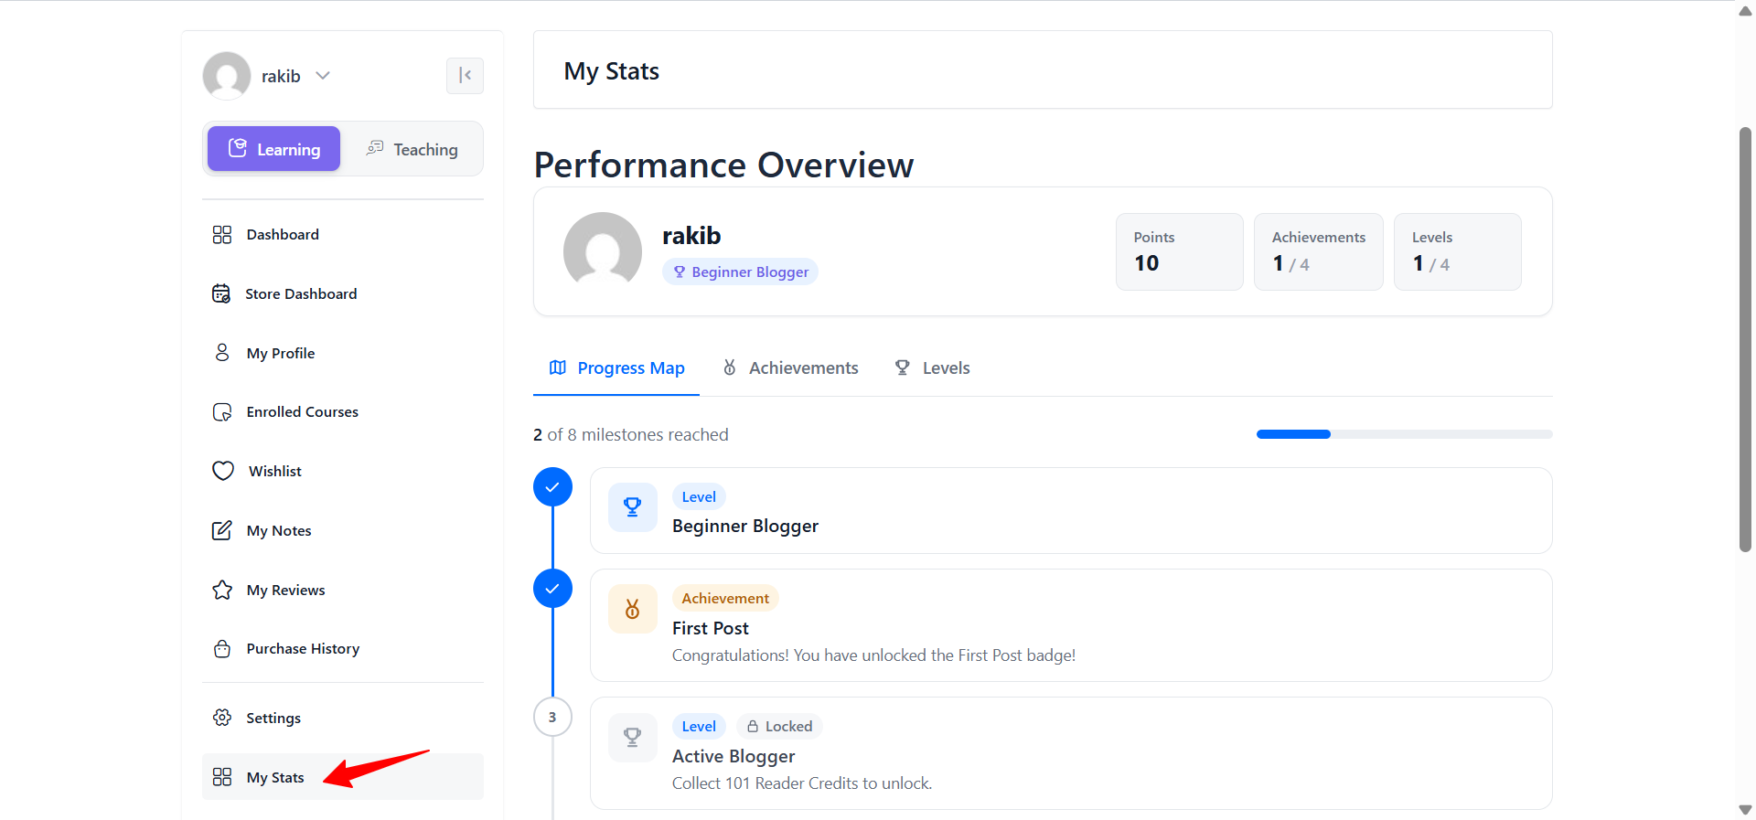Click the Active Blogger trophy icon
Viewport: 1756px width, 820px height.
(633, 738)
